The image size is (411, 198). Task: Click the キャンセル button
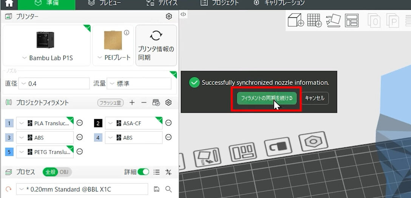tap(315, 98)
